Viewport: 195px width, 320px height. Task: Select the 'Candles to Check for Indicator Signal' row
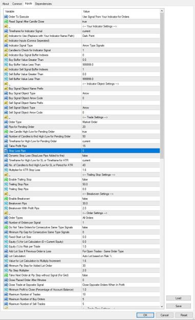coord(82,50)
